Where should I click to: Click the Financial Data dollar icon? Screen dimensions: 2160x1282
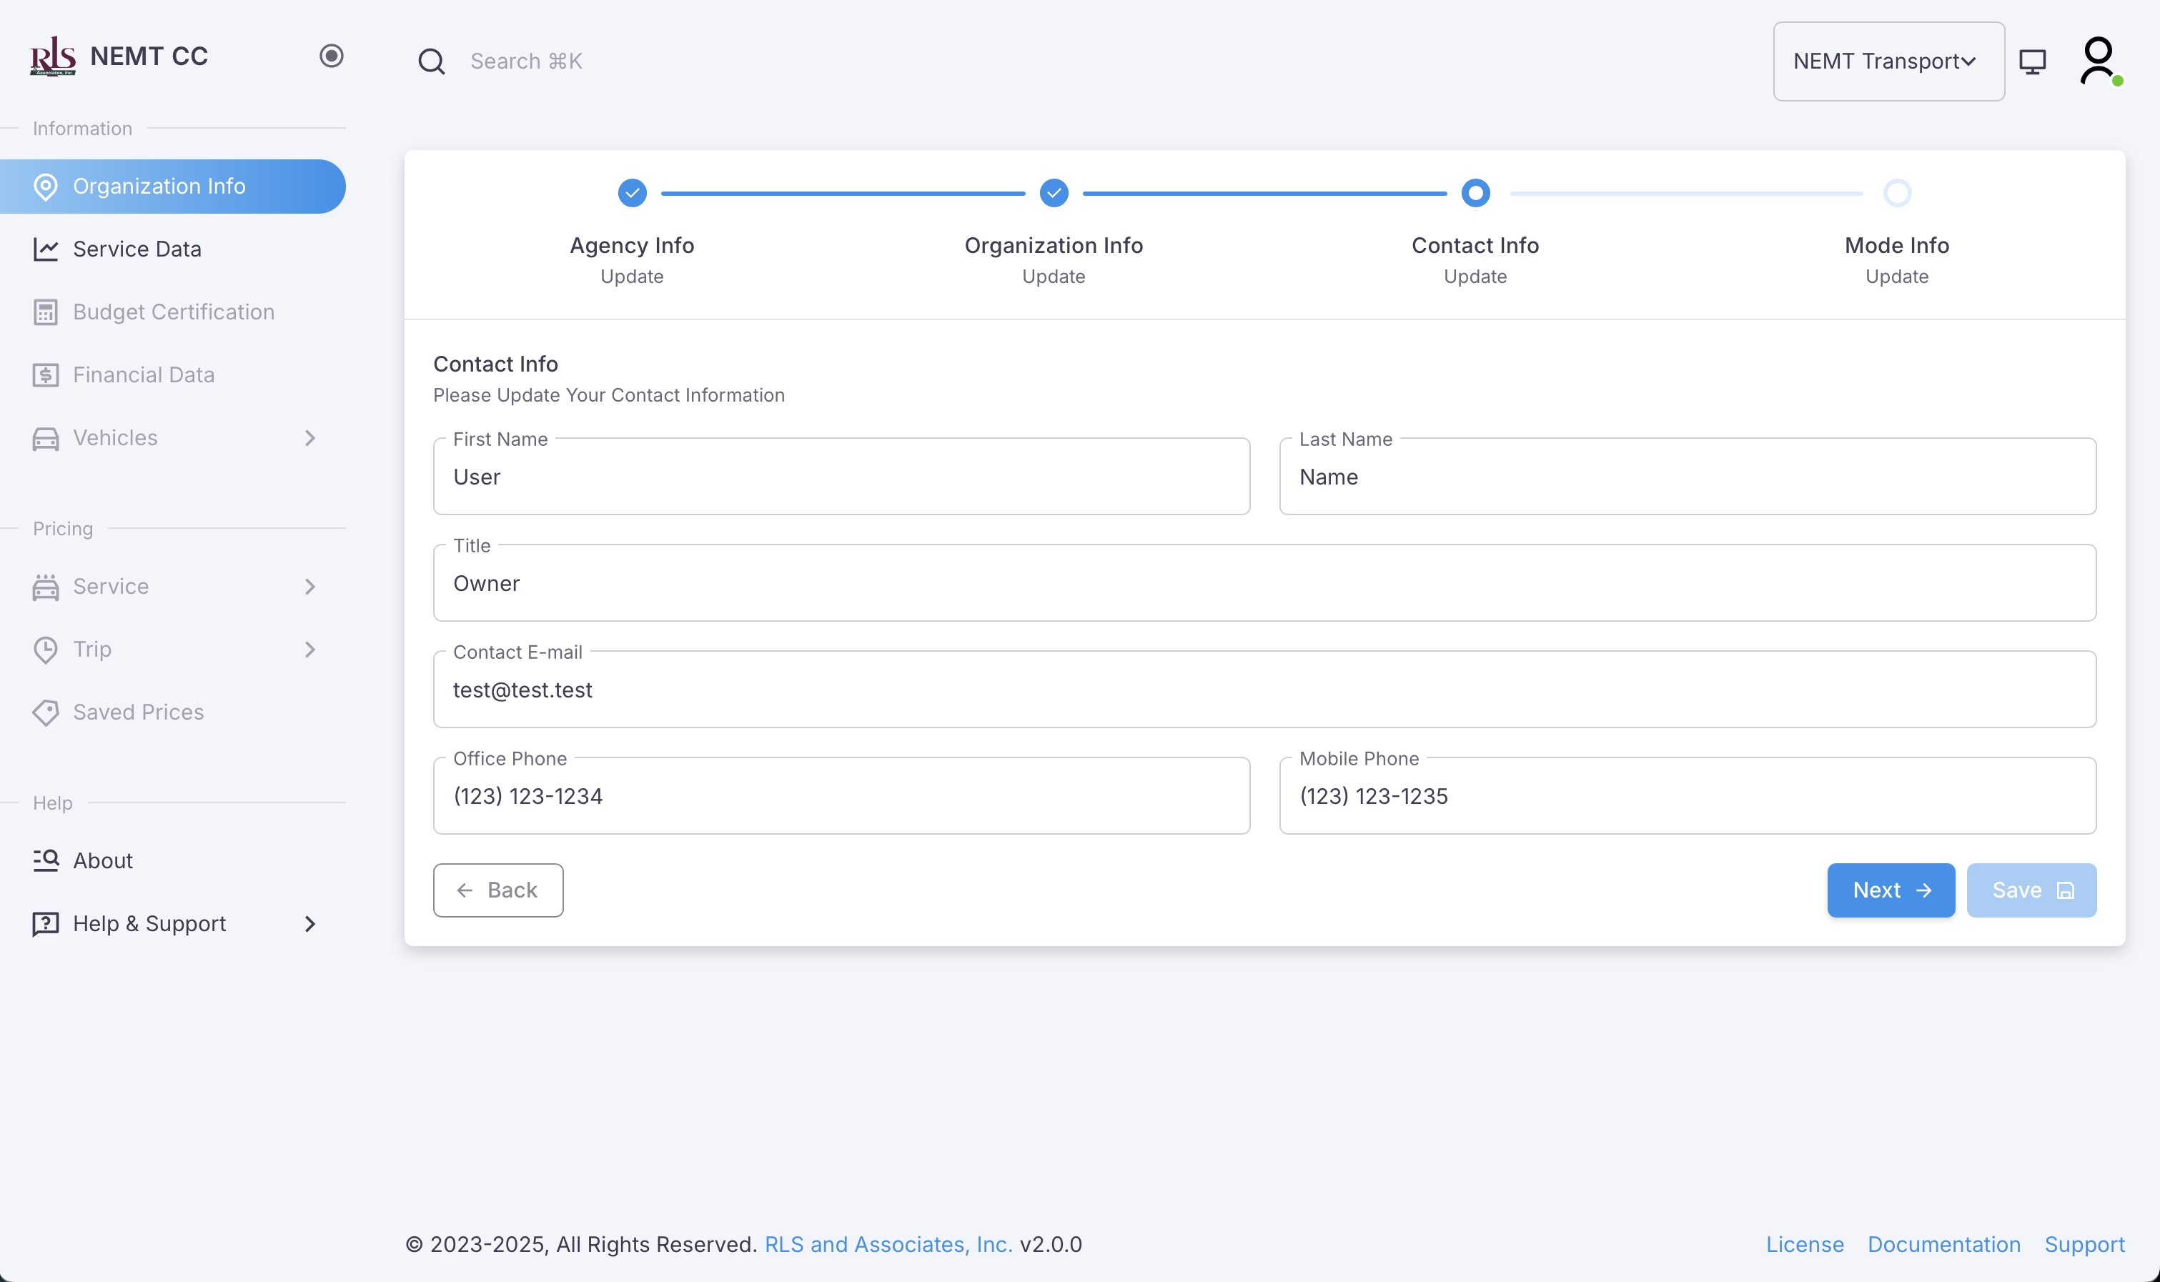(x=45, y=375)
